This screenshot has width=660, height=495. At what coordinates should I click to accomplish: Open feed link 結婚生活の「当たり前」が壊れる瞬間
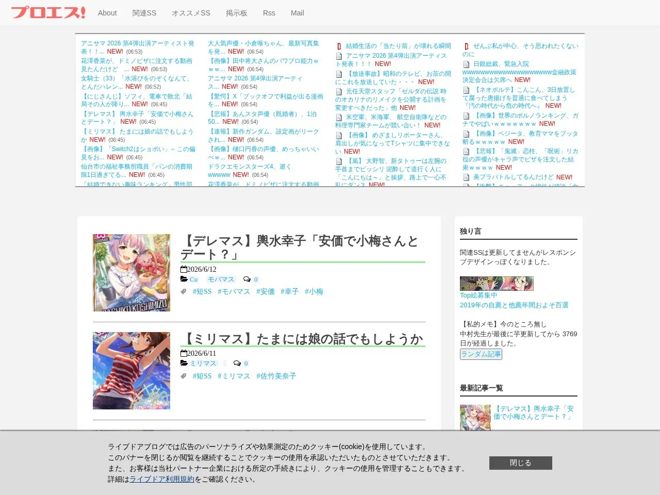tap(398, 46)
